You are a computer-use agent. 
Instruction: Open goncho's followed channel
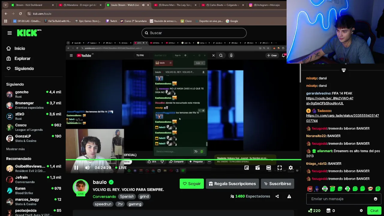[34, 94]
